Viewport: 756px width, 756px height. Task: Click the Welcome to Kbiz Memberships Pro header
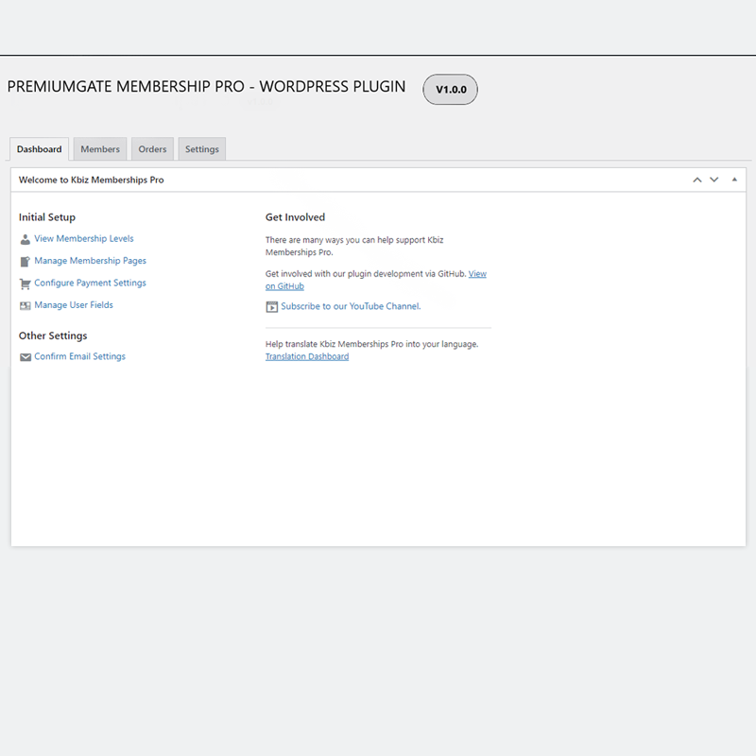pos(92,180)
